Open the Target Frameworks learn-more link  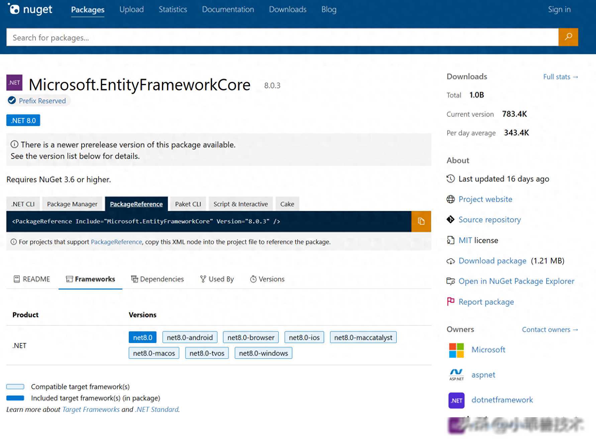click(91, 409)
